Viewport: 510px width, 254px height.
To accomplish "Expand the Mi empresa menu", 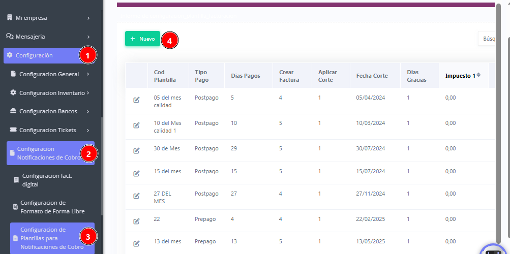I will [x=48, y=18].
